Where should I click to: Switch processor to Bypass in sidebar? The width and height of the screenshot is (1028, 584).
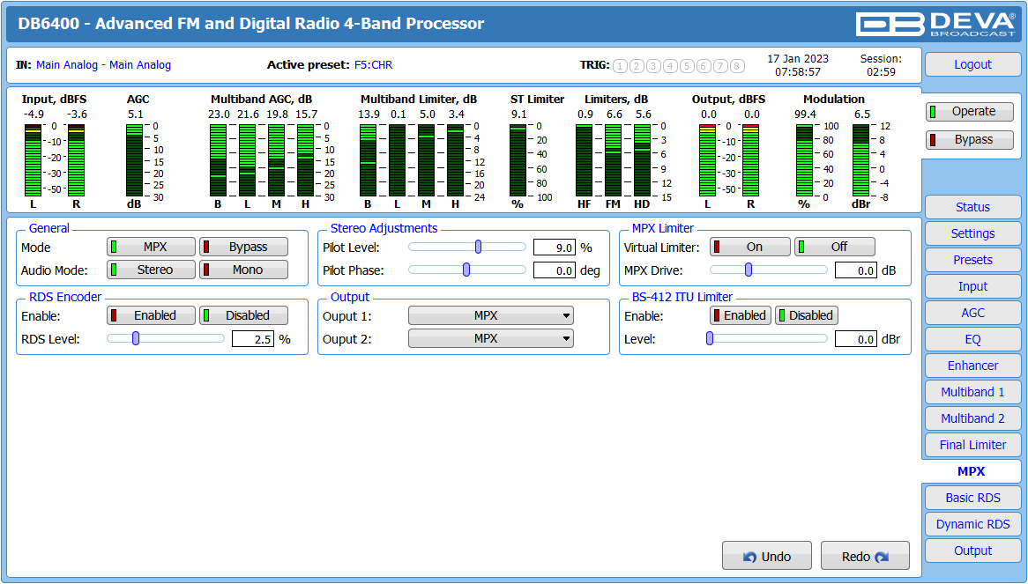tap(970, 139)
